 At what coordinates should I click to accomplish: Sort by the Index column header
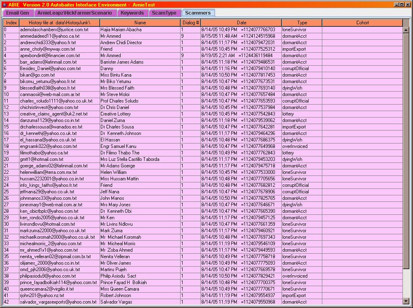pos(11,23)
